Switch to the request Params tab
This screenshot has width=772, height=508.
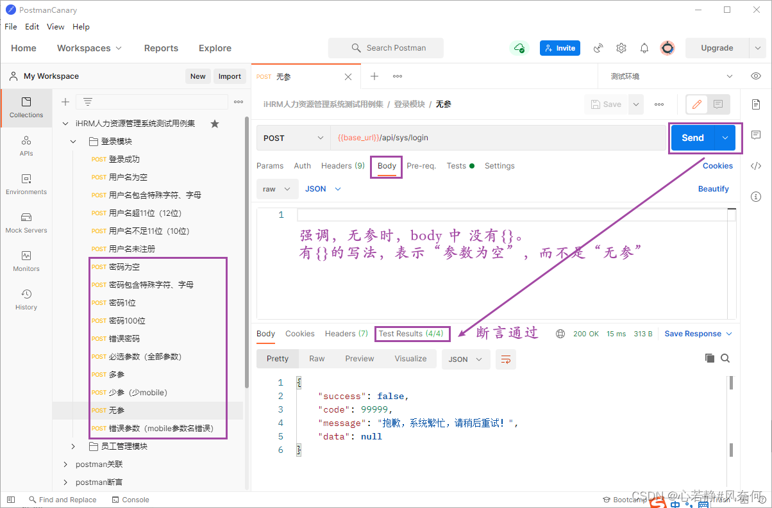(270, 166)
